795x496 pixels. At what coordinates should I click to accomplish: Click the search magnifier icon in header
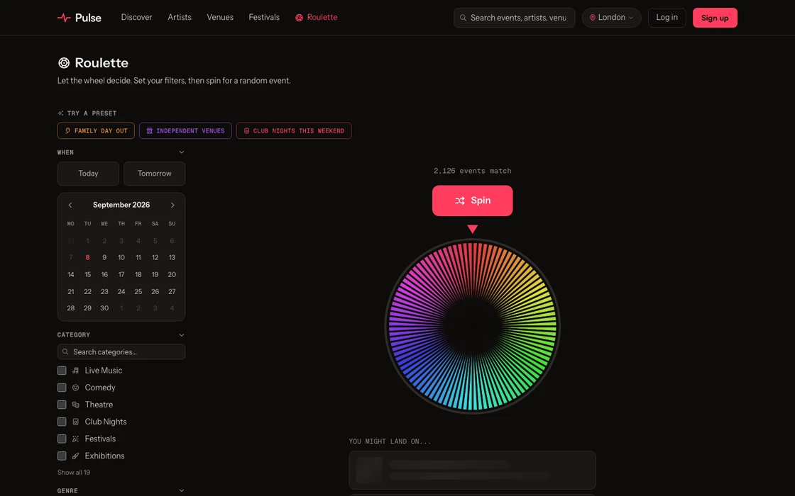463,18
